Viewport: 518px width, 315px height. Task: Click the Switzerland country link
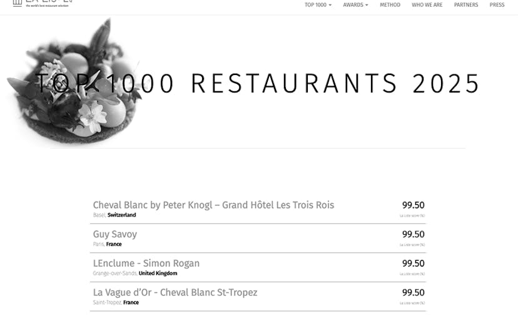(x=121, y=215)
